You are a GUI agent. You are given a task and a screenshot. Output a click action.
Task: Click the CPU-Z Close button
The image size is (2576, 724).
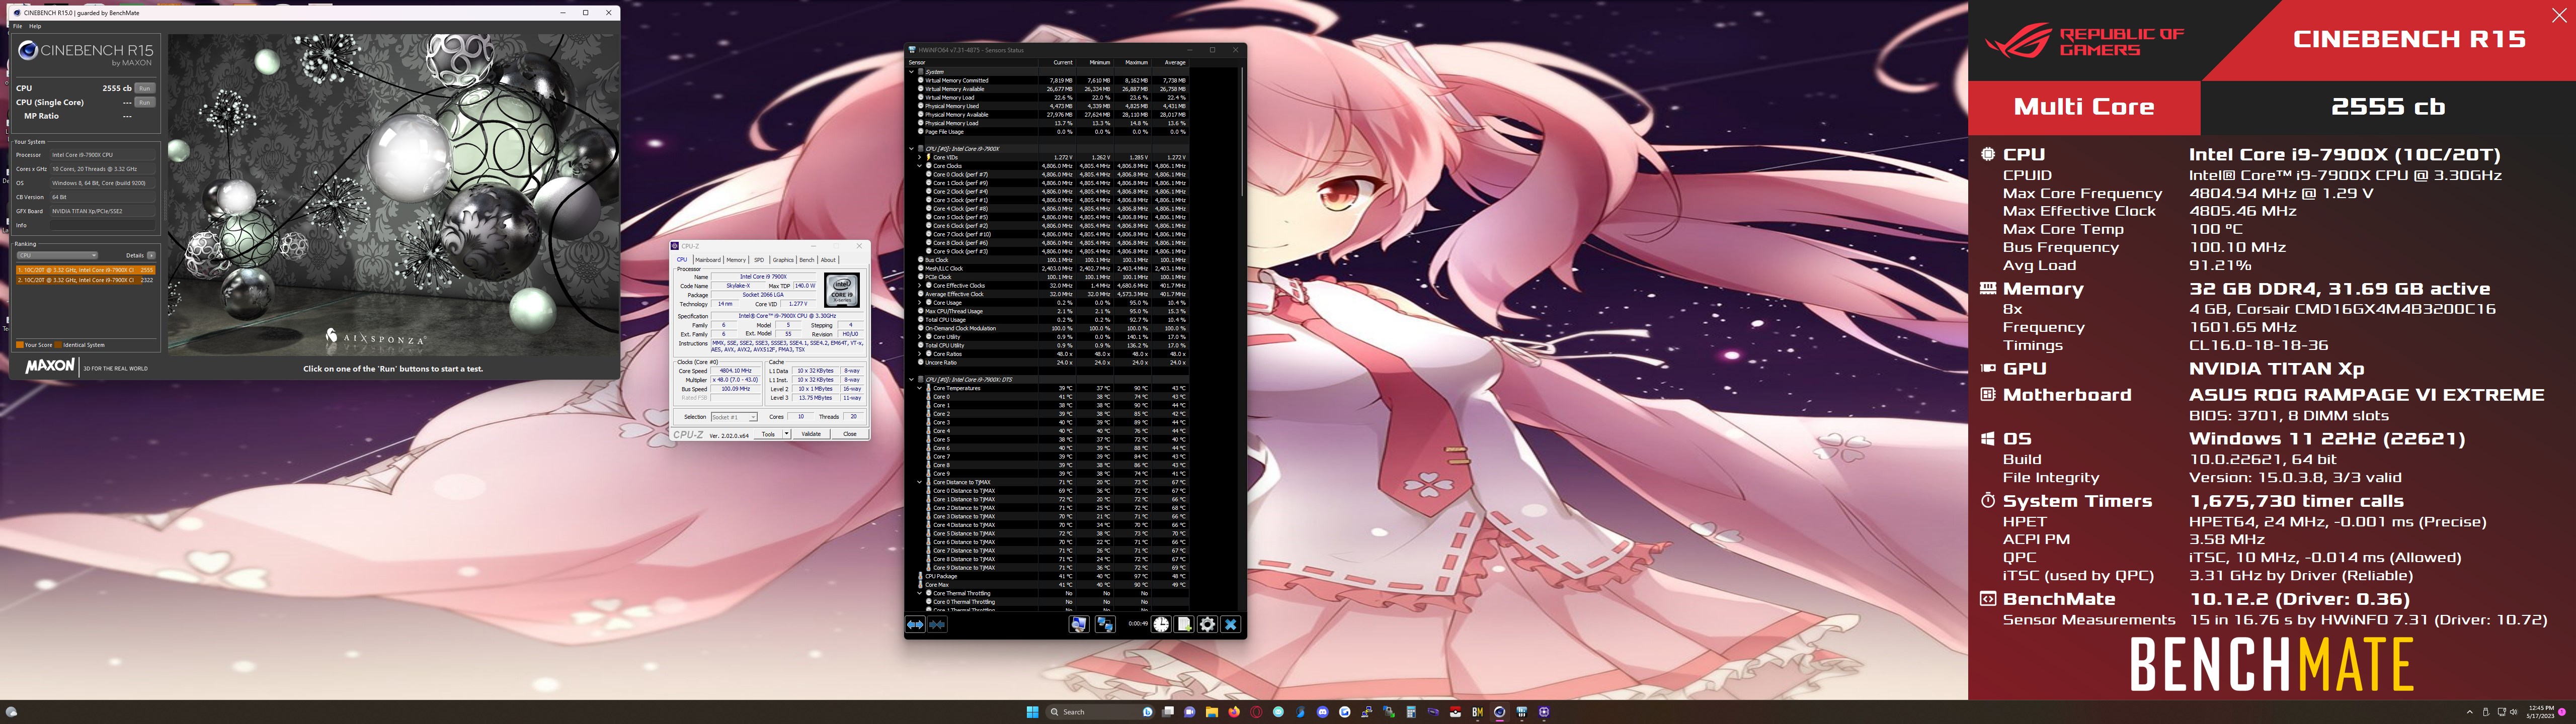850,434
